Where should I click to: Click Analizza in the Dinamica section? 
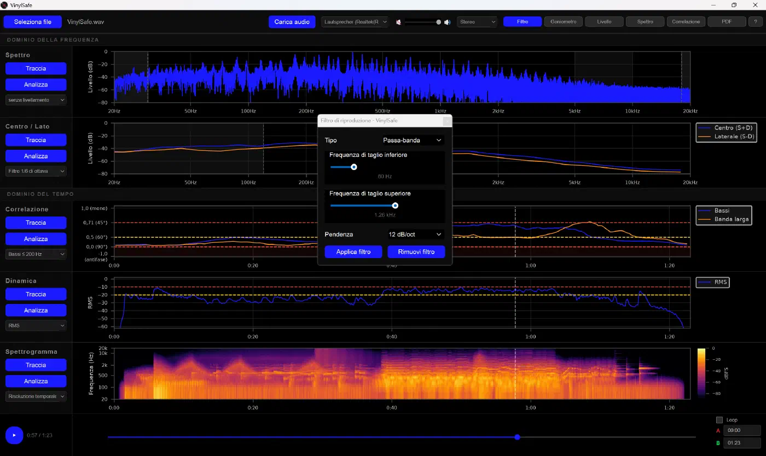point(36,310)
